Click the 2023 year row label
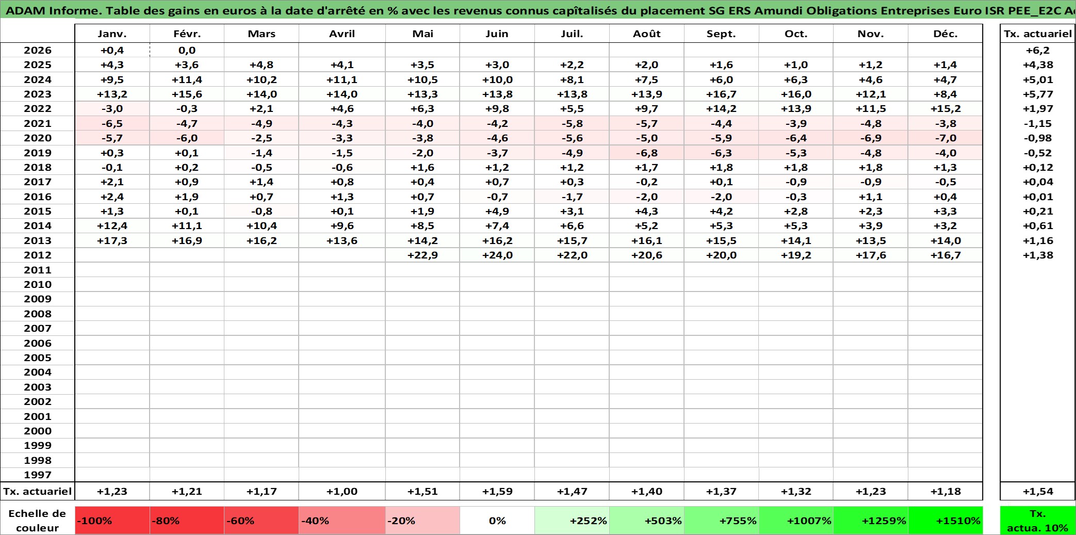 click(38, 94)
